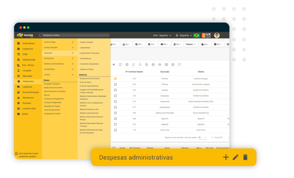Select the checkbox for Alice Lima row
Viewport: 294px width, 178px height.
115,130
